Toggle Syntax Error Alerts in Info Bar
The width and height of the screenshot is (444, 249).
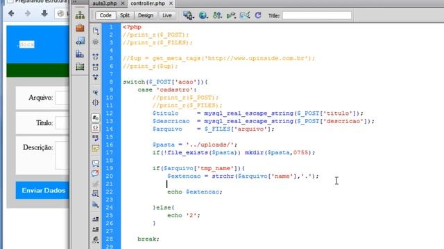pyautogui.click(x=96, y=148)
